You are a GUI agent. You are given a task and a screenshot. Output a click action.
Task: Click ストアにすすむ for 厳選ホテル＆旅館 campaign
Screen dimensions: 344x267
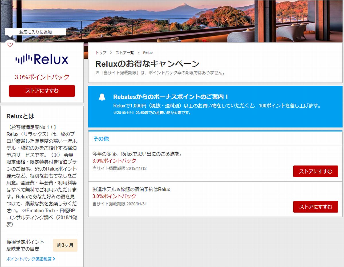[x=316, y=207]
